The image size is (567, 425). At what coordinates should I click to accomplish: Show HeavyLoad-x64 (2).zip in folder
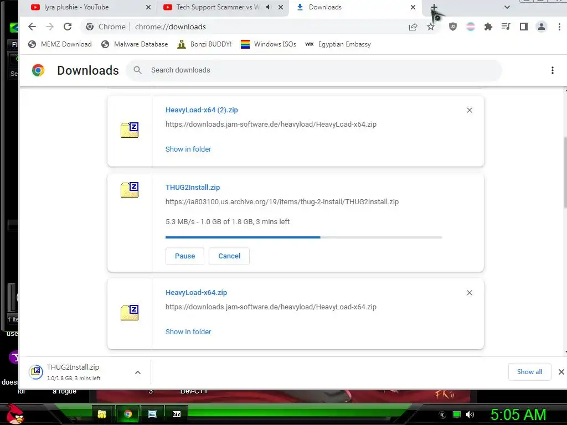[x=188, y=149]
